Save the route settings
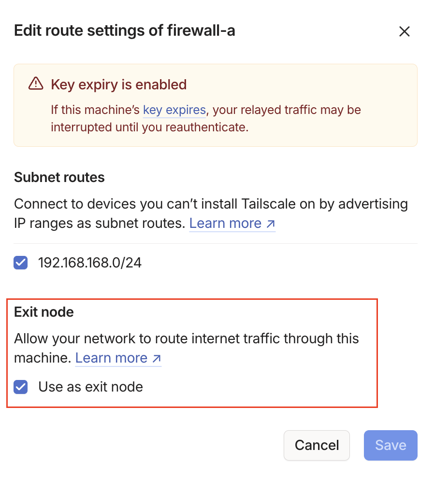Image resolution: width=434 pixels, height=477 pixels. pos(390,445)
